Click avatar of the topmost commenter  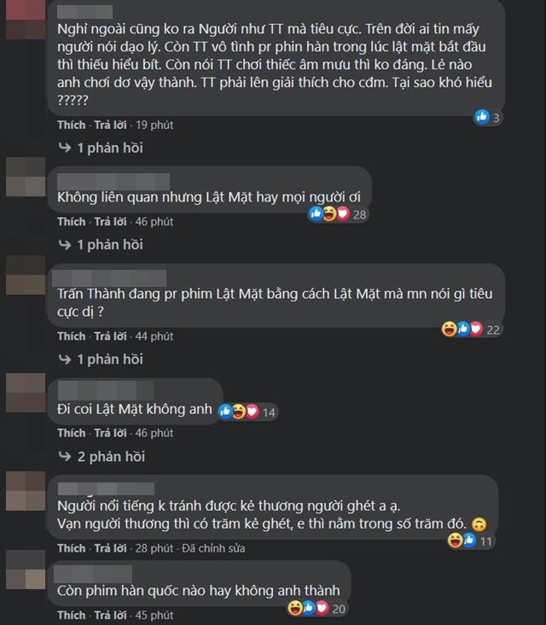pyautogui.click(x=26, y=20)
